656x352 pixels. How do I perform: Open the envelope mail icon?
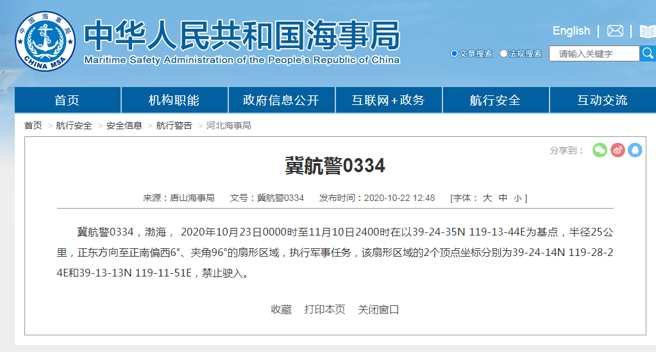(615, 31)
